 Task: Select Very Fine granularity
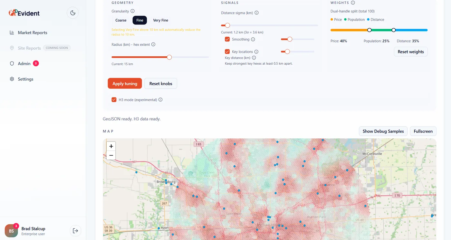click(x=161, y=20)
